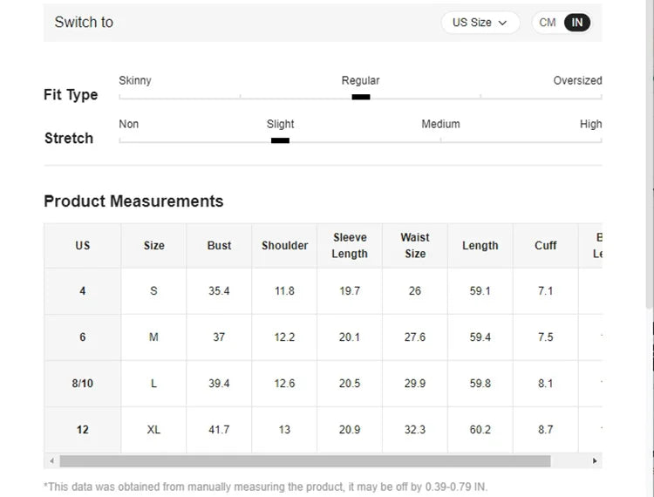
Task: Select the XL size cell
Action: point(153,430)
